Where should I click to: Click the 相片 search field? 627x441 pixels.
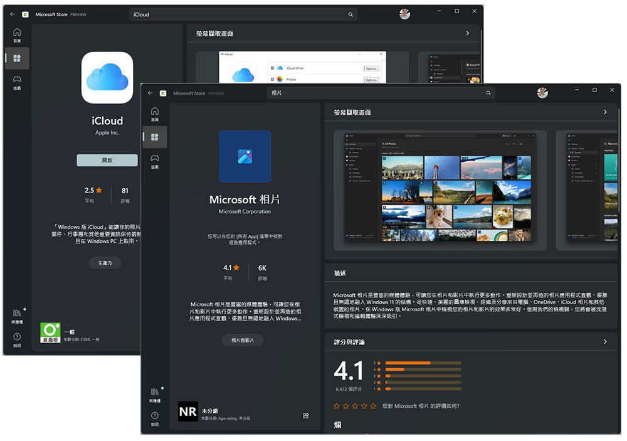pos(381,93)
